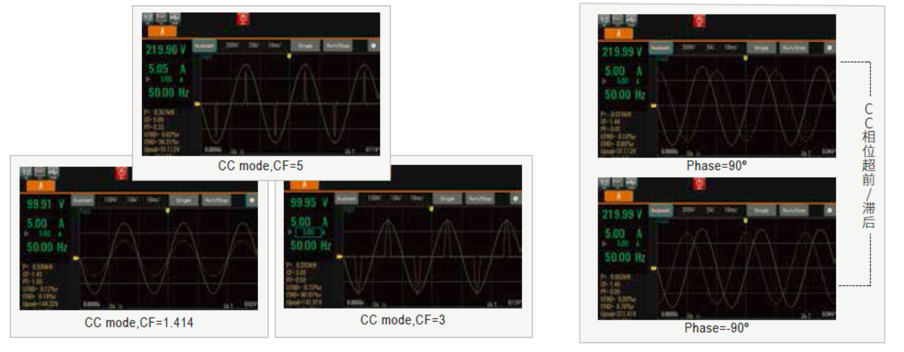Select orange A tab in CF=5 screen
This screenshot has height=352, width=904.
[x=162, y=32]
